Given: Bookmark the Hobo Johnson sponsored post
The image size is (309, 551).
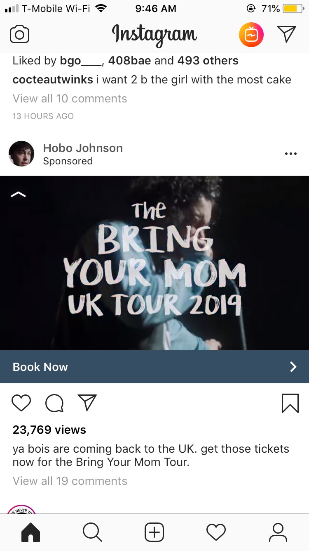Looking at the screenshot, I should click(290, 403).
